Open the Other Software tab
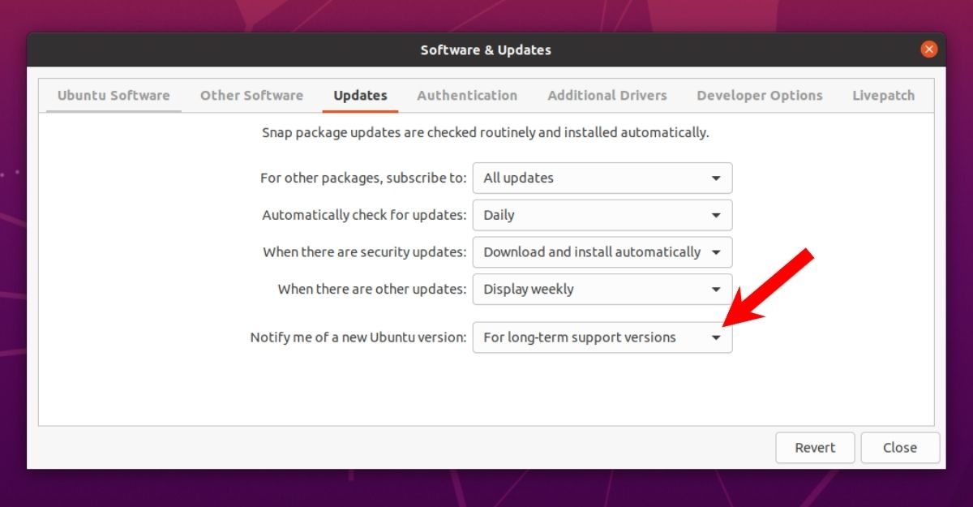973x507 pixels. tap(251, 95)
